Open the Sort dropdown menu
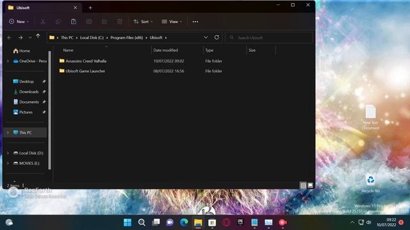 pyautogui.click(x=143, y=22)
